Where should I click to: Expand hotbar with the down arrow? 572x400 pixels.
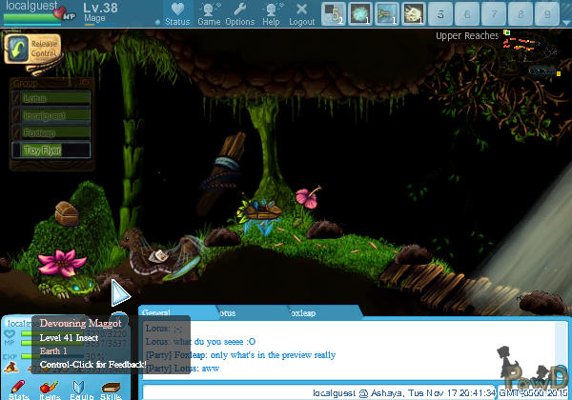(x=566, y=23)
